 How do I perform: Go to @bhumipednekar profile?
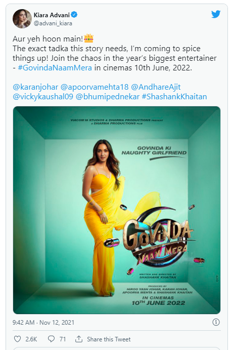tap(107, 96)
